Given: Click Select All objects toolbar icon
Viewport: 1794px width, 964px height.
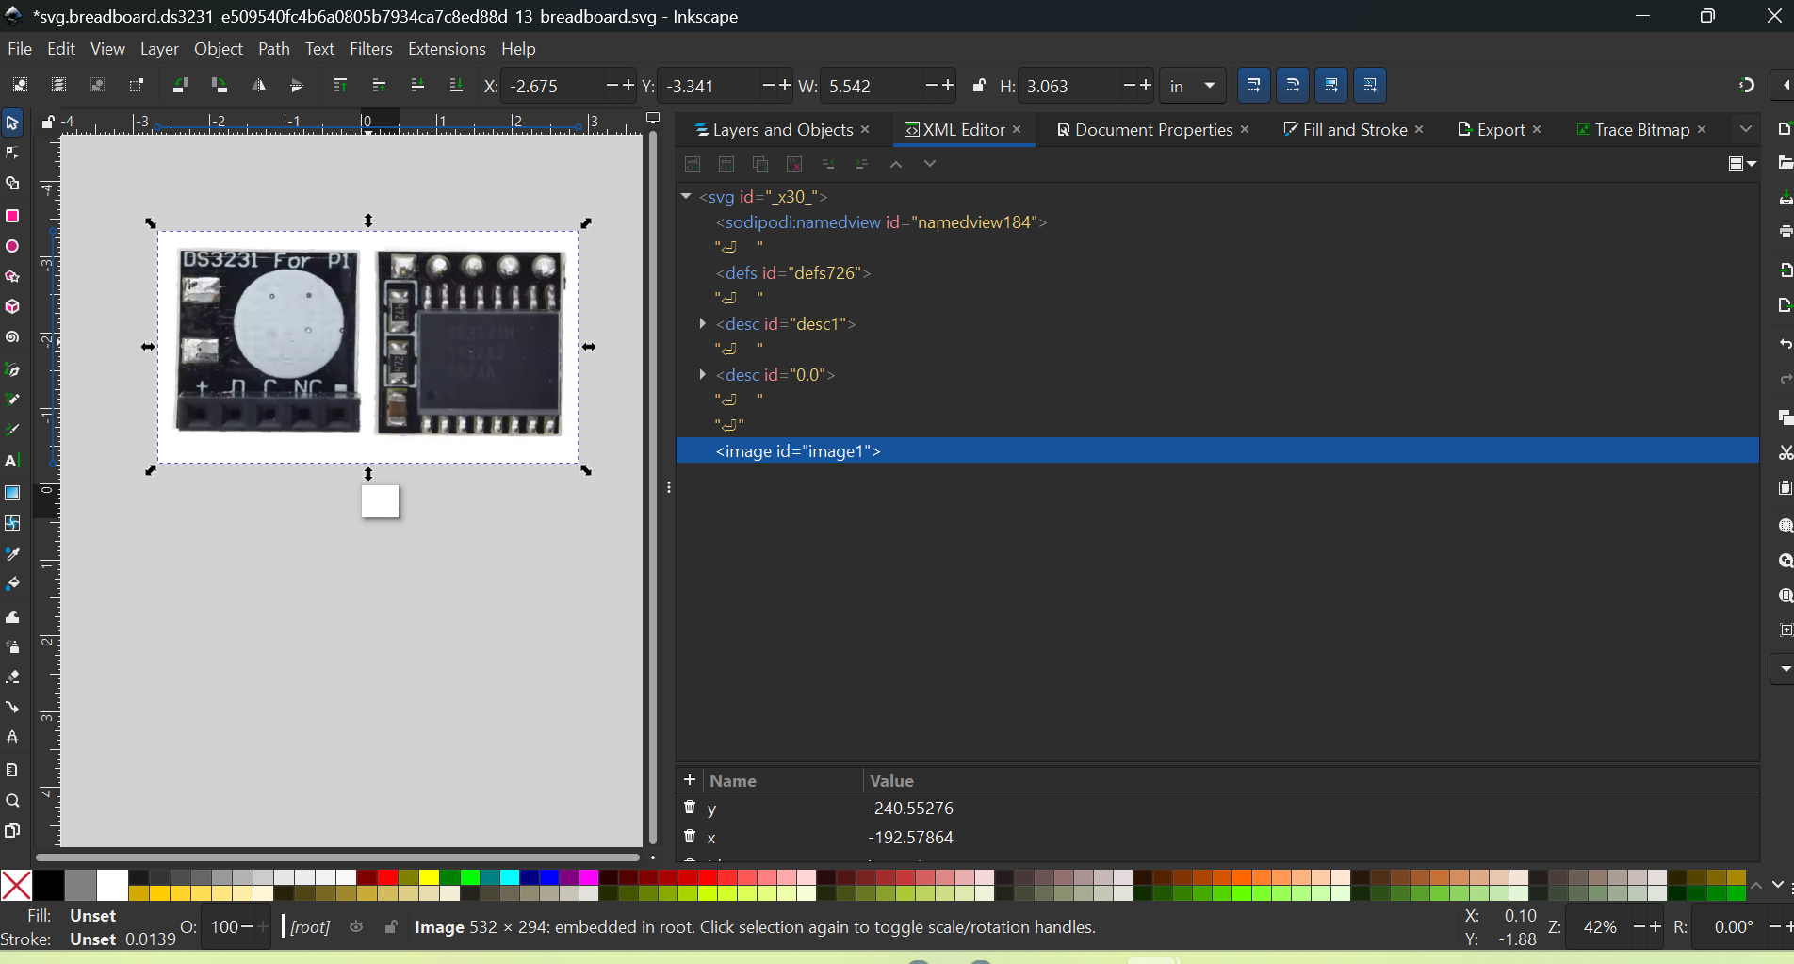Looking at the screenshot, I should pos(20,86).
